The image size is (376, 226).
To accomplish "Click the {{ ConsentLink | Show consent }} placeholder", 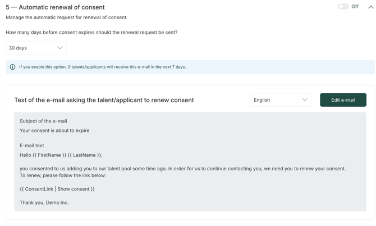I will (57, 189).
